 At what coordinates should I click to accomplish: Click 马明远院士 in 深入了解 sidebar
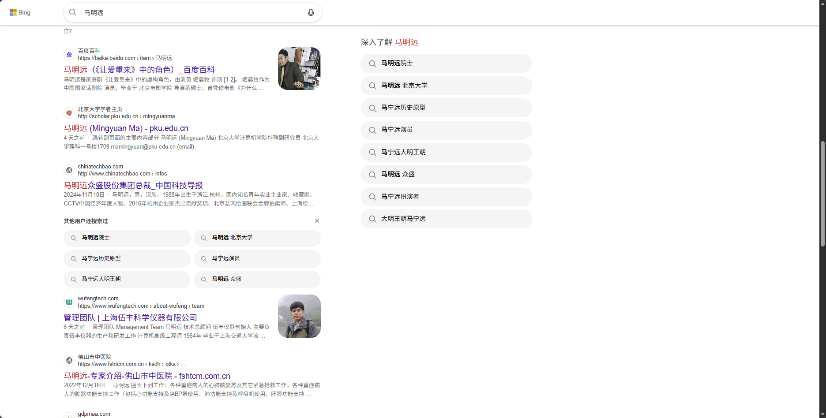pos(446,63)
